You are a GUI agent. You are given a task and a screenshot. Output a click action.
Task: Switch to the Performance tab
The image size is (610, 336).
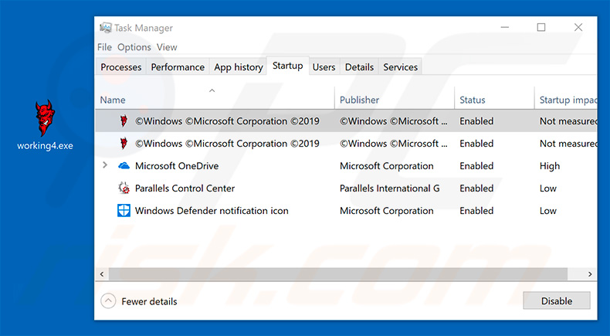pyautogui.click(x=178, y=67)
